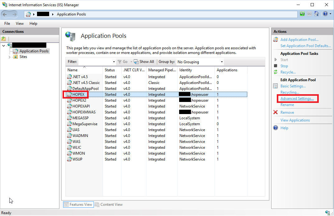Click the Show All filter icon
Image resolution: width=334 pixels, height=216 pixels.
[136, 62]
